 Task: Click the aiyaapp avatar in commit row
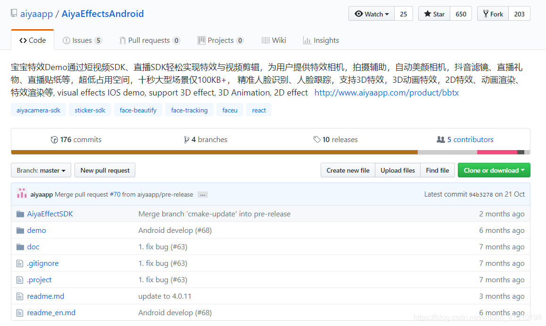(x=22, y=194)
